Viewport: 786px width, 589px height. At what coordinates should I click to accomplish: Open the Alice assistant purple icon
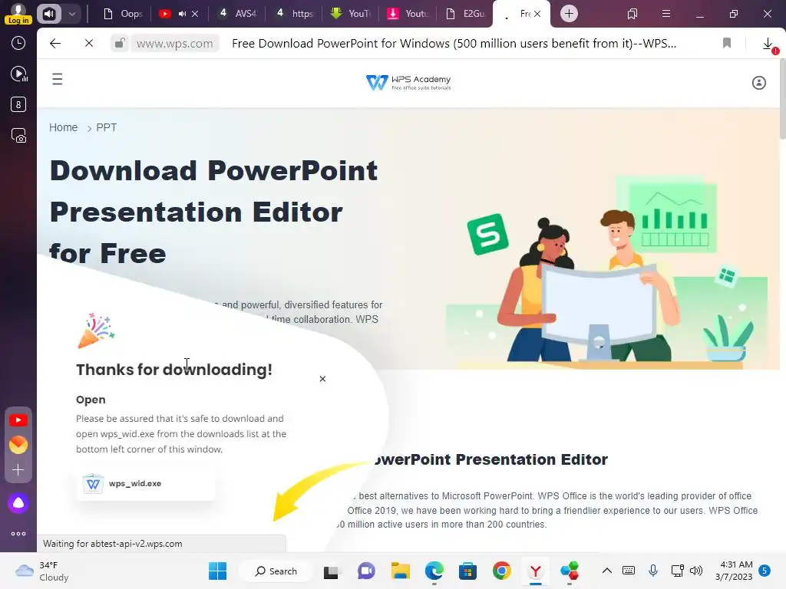(18, 503)
